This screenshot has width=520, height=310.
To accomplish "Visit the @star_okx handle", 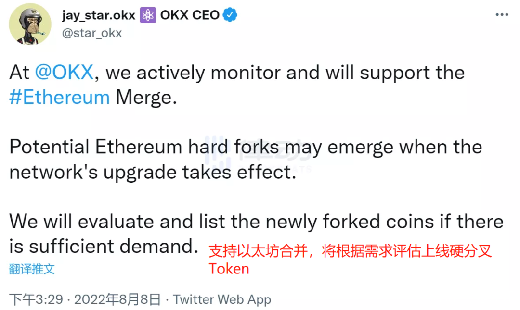I will click(91, 33).
